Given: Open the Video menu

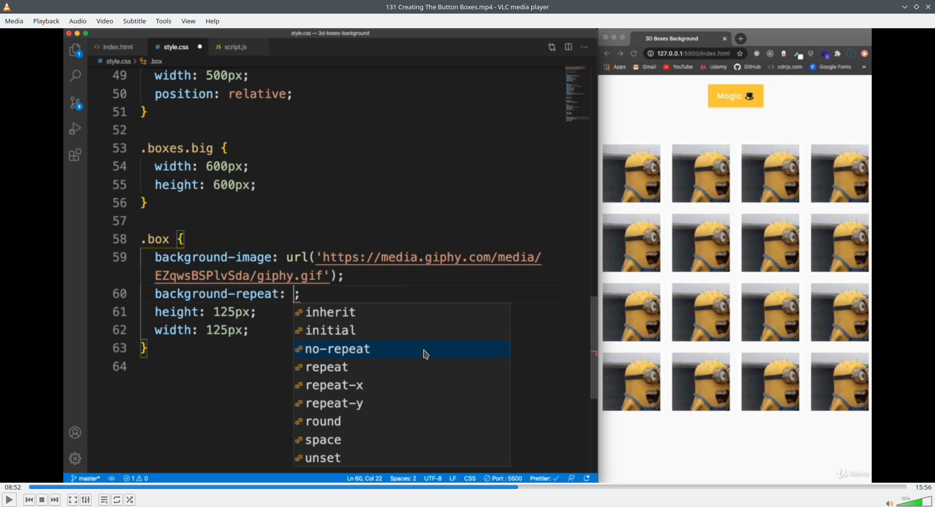Looking at the screenshot, I should click(105, 21).
